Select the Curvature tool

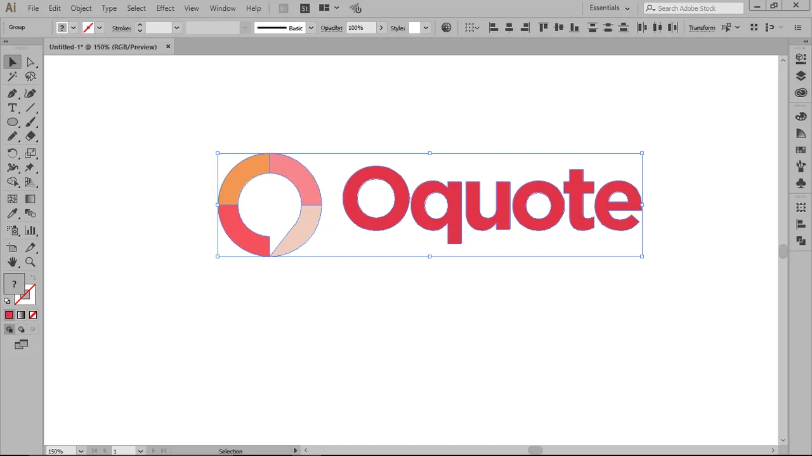point(30,93)
